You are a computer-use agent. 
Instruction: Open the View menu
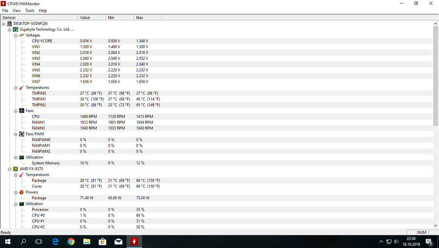click(17, 11)
